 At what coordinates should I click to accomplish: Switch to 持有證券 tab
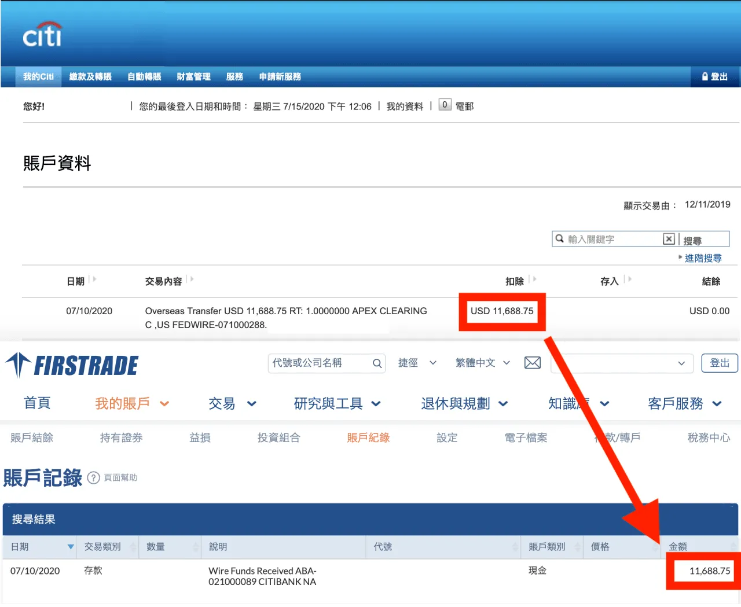click(121, 438)
